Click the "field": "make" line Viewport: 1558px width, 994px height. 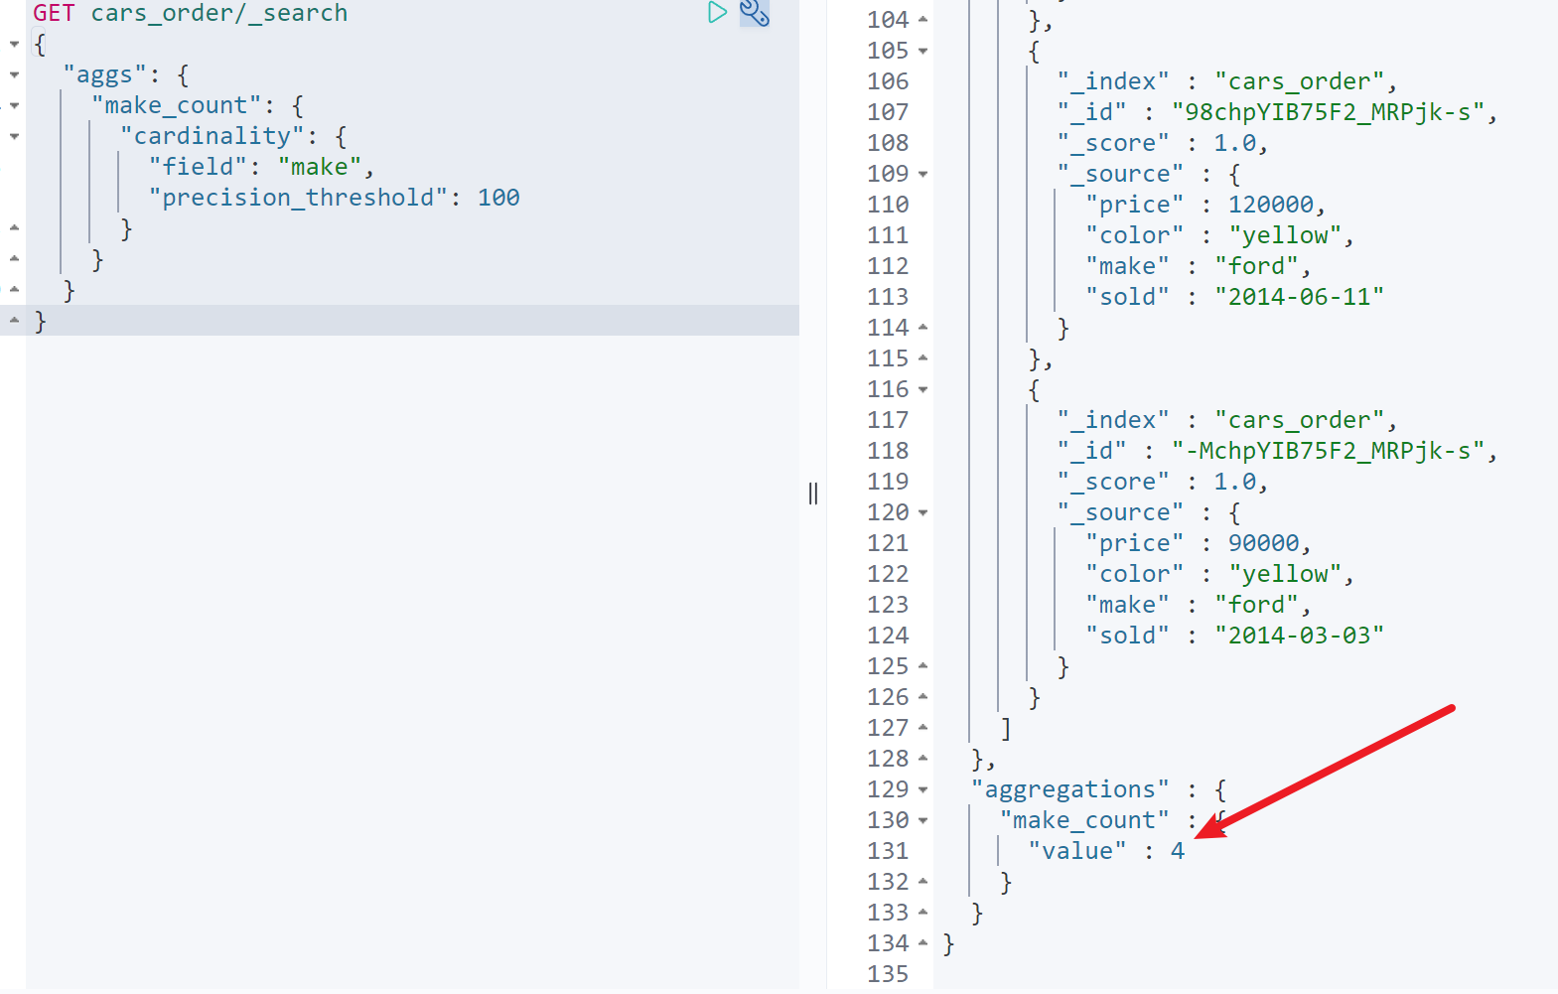coord(261,167)
